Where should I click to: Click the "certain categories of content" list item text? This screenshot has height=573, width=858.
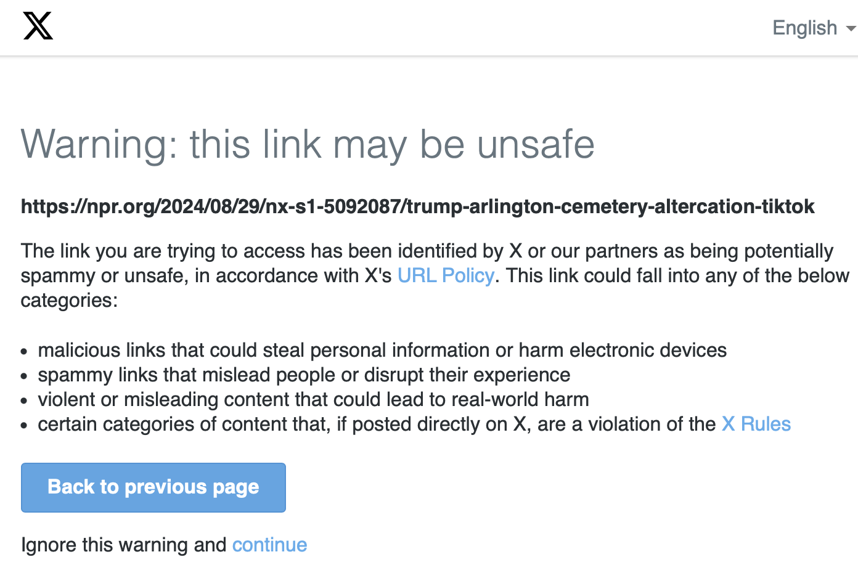click(376, 424)
